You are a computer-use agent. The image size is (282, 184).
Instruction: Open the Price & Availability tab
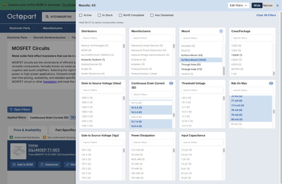tap(27, 130)
